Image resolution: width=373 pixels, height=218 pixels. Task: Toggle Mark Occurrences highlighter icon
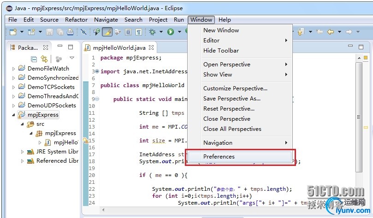pos(107,32)
